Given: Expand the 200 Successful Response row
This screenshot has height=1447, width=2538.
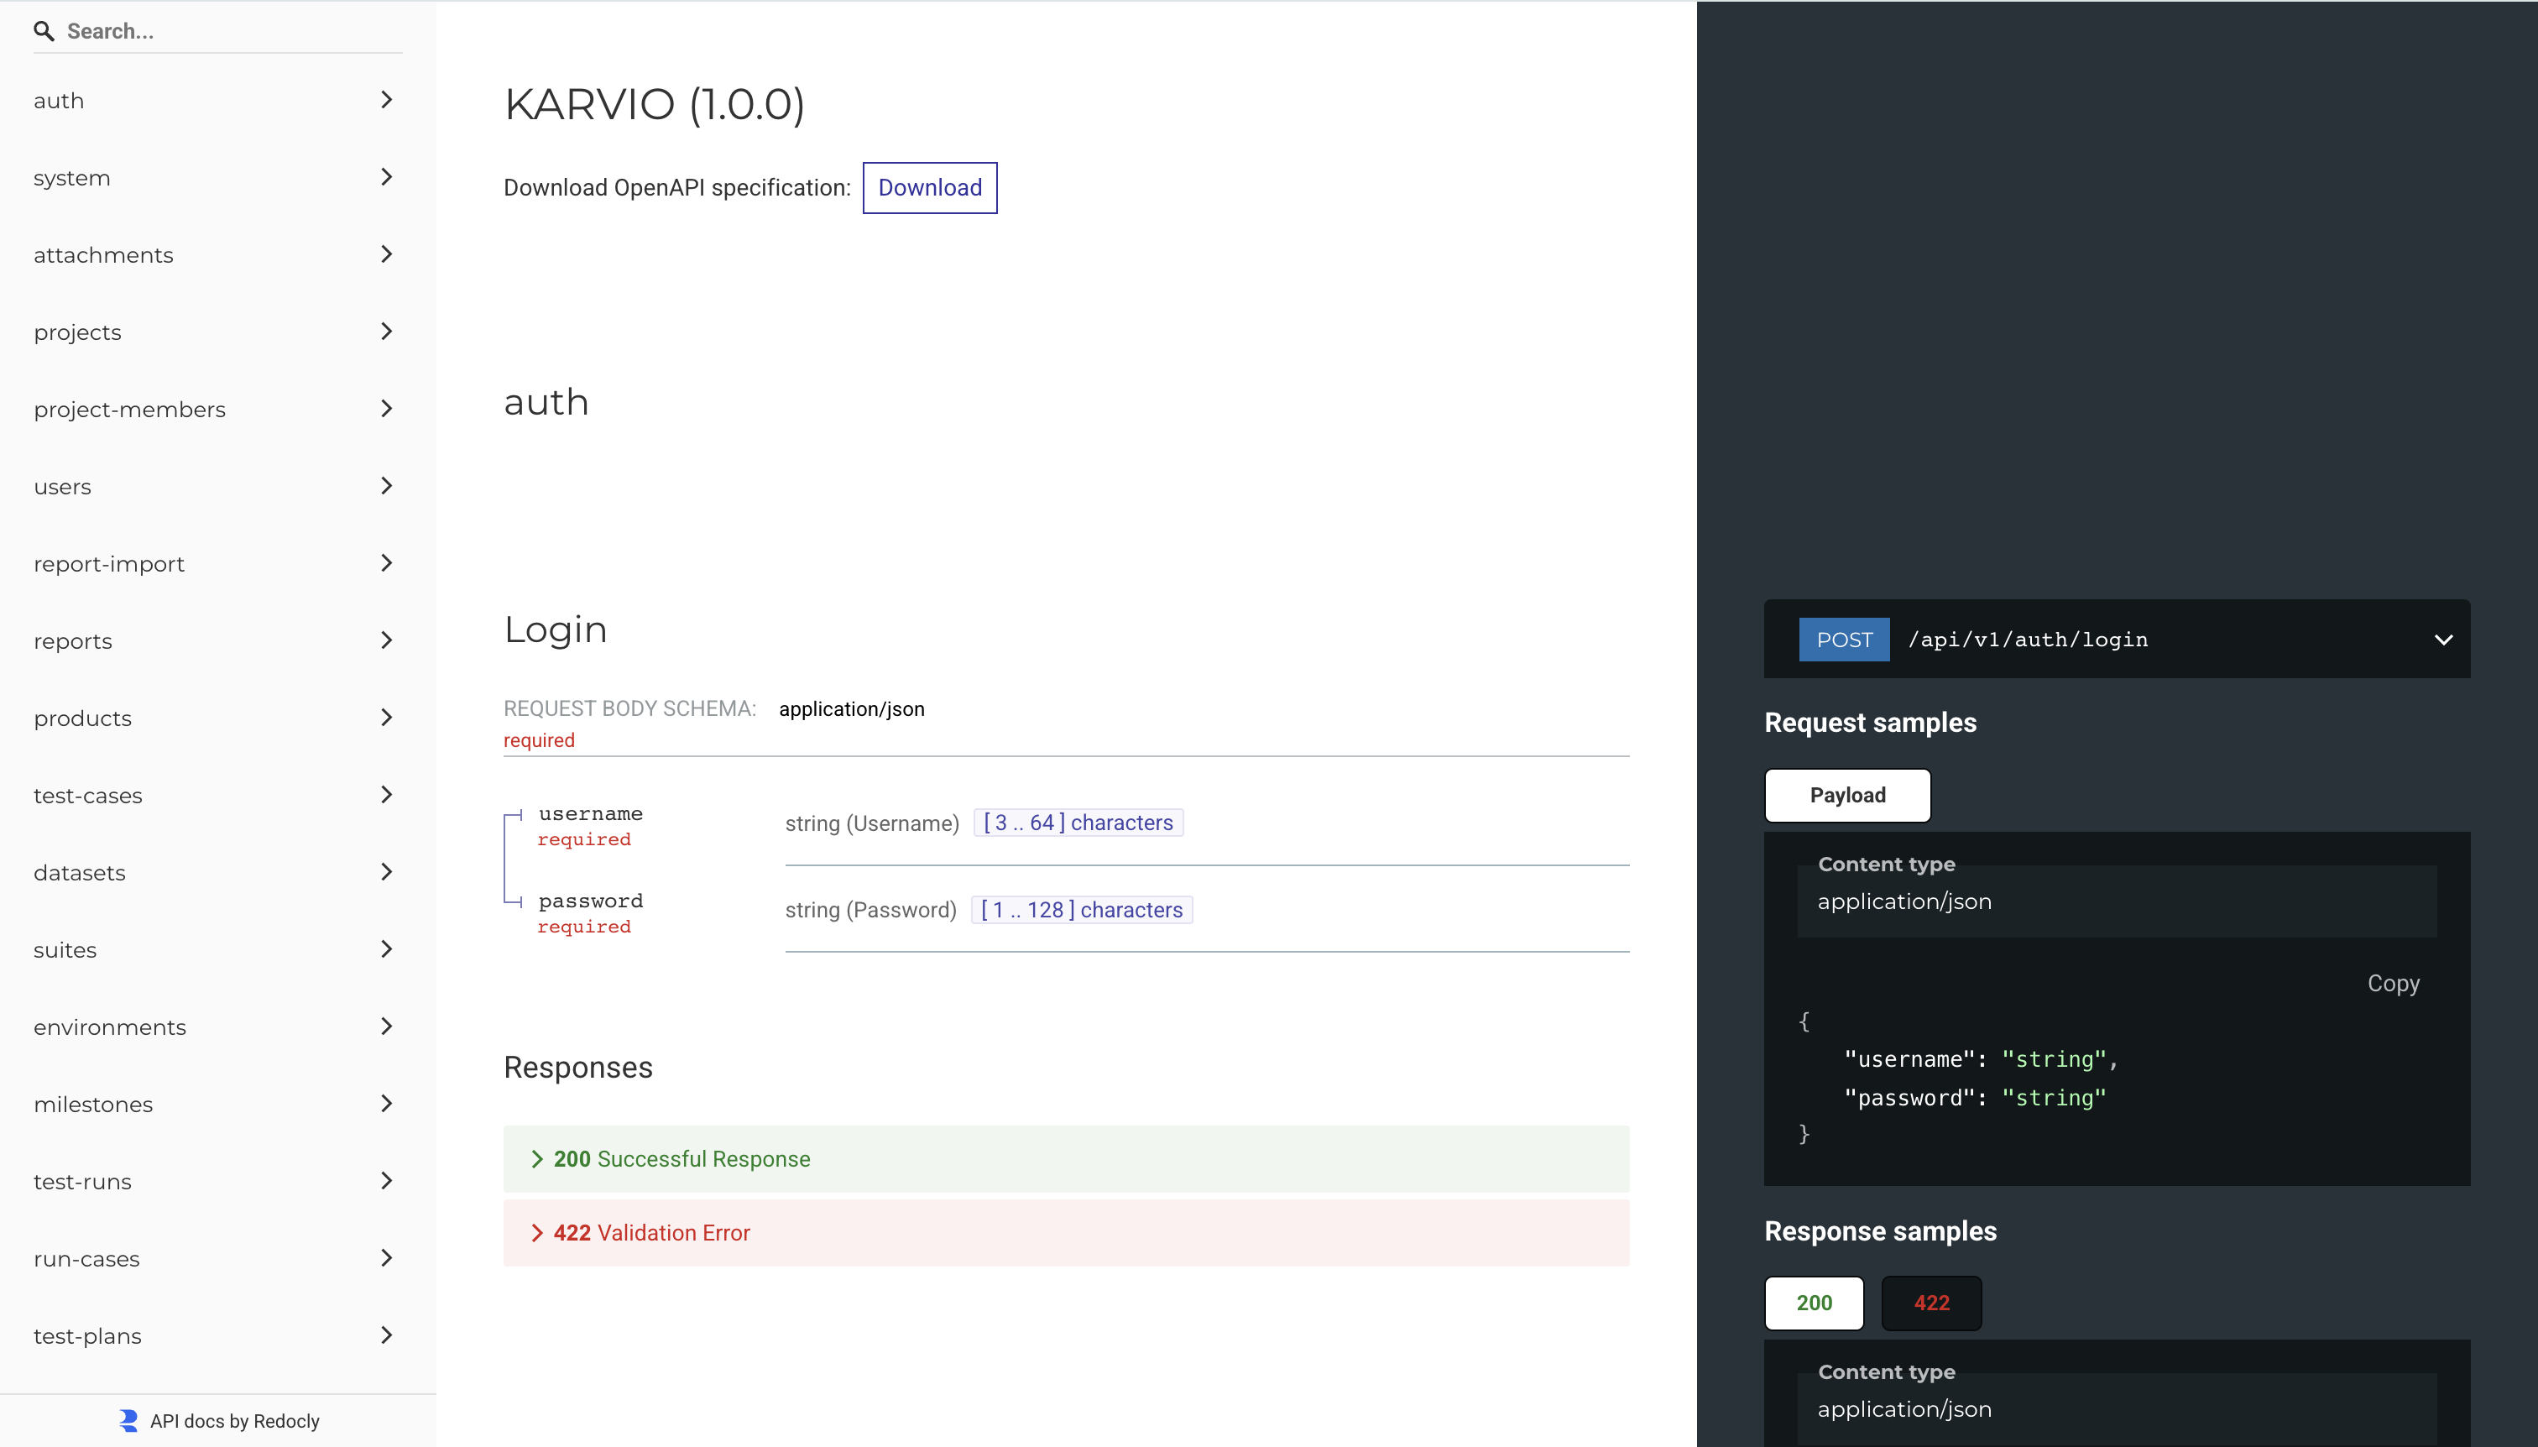Looking at the screenshot, I should [1065, 1159].
